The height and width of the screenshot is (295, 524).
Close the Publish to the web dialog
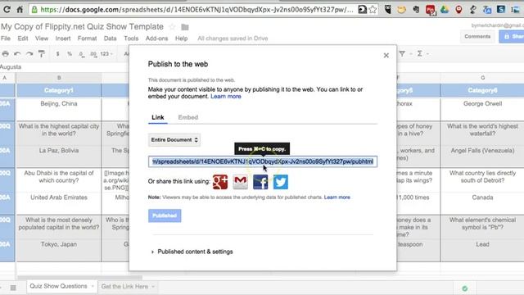point(386,55)
